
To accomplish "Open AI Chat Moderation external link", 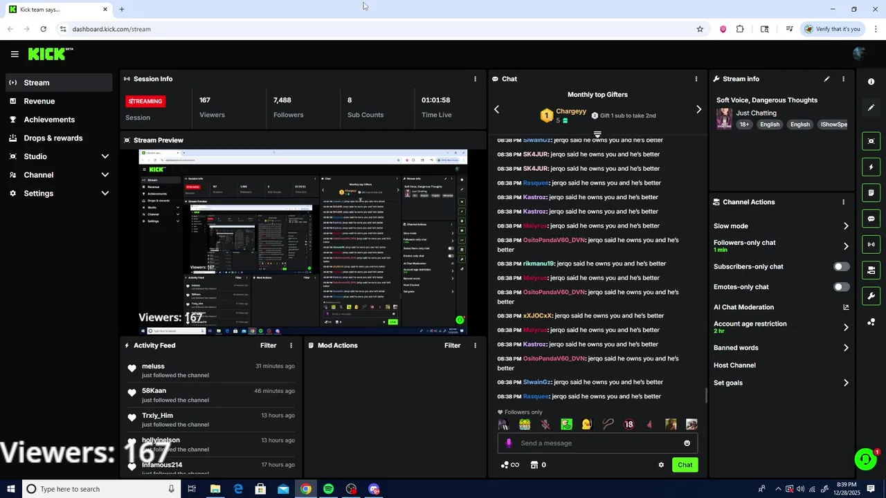I will (x=846, y=307).
